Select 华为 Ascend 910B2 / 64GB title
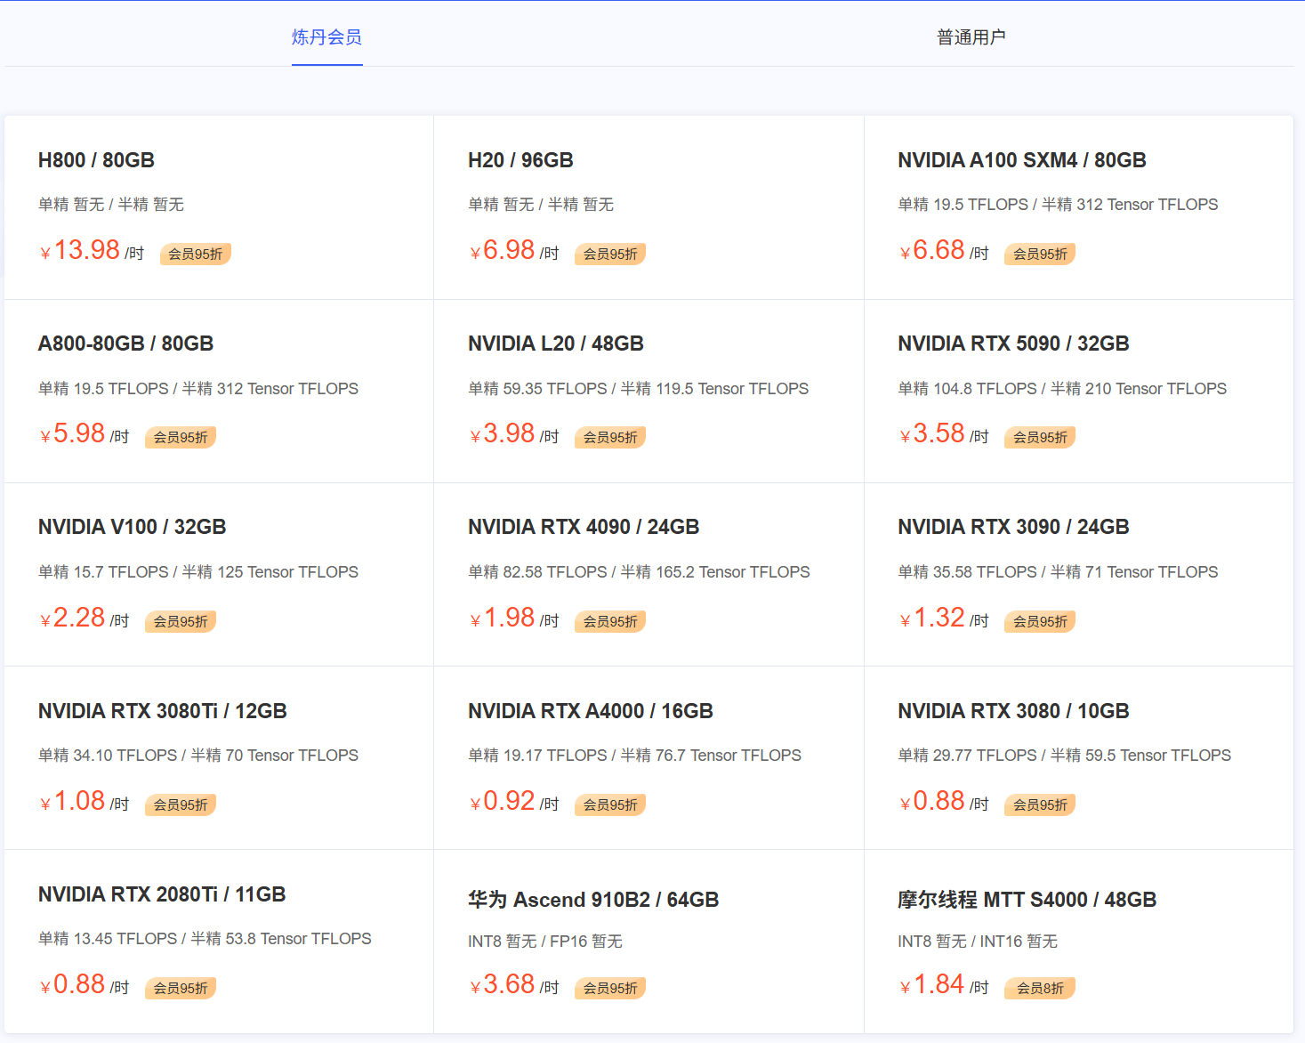The image size is (1305, 1043). pyautogui.click(x=593, y=900)
